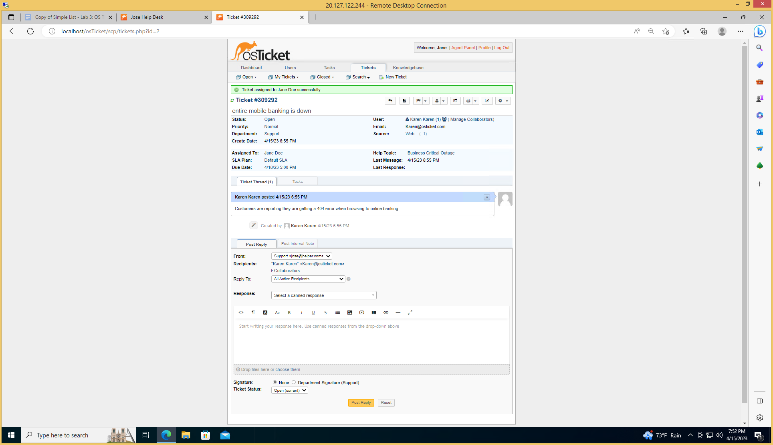Click the person icon to assign the ticket

[x=437, y=100]
